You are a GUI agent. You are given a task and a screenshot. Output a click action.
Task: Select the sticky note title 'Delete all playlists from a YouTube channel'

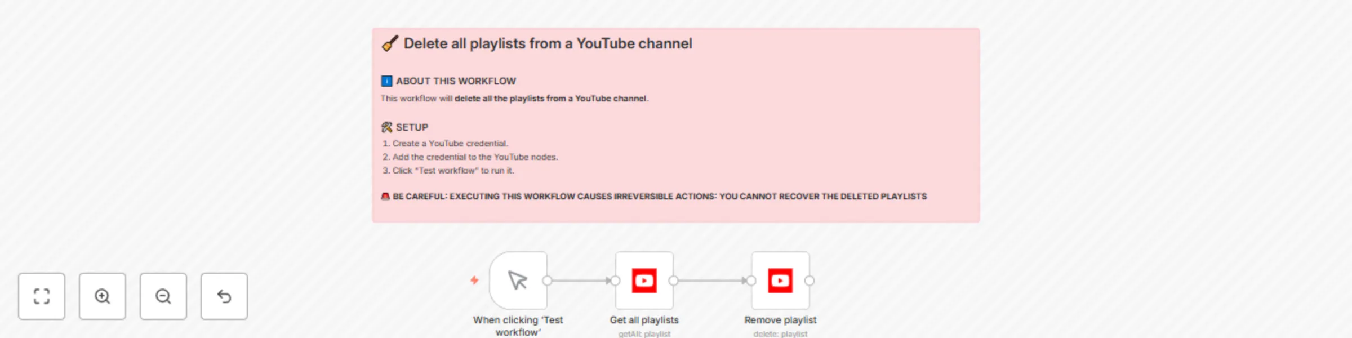pyautogui.click(x=548, y=43)
